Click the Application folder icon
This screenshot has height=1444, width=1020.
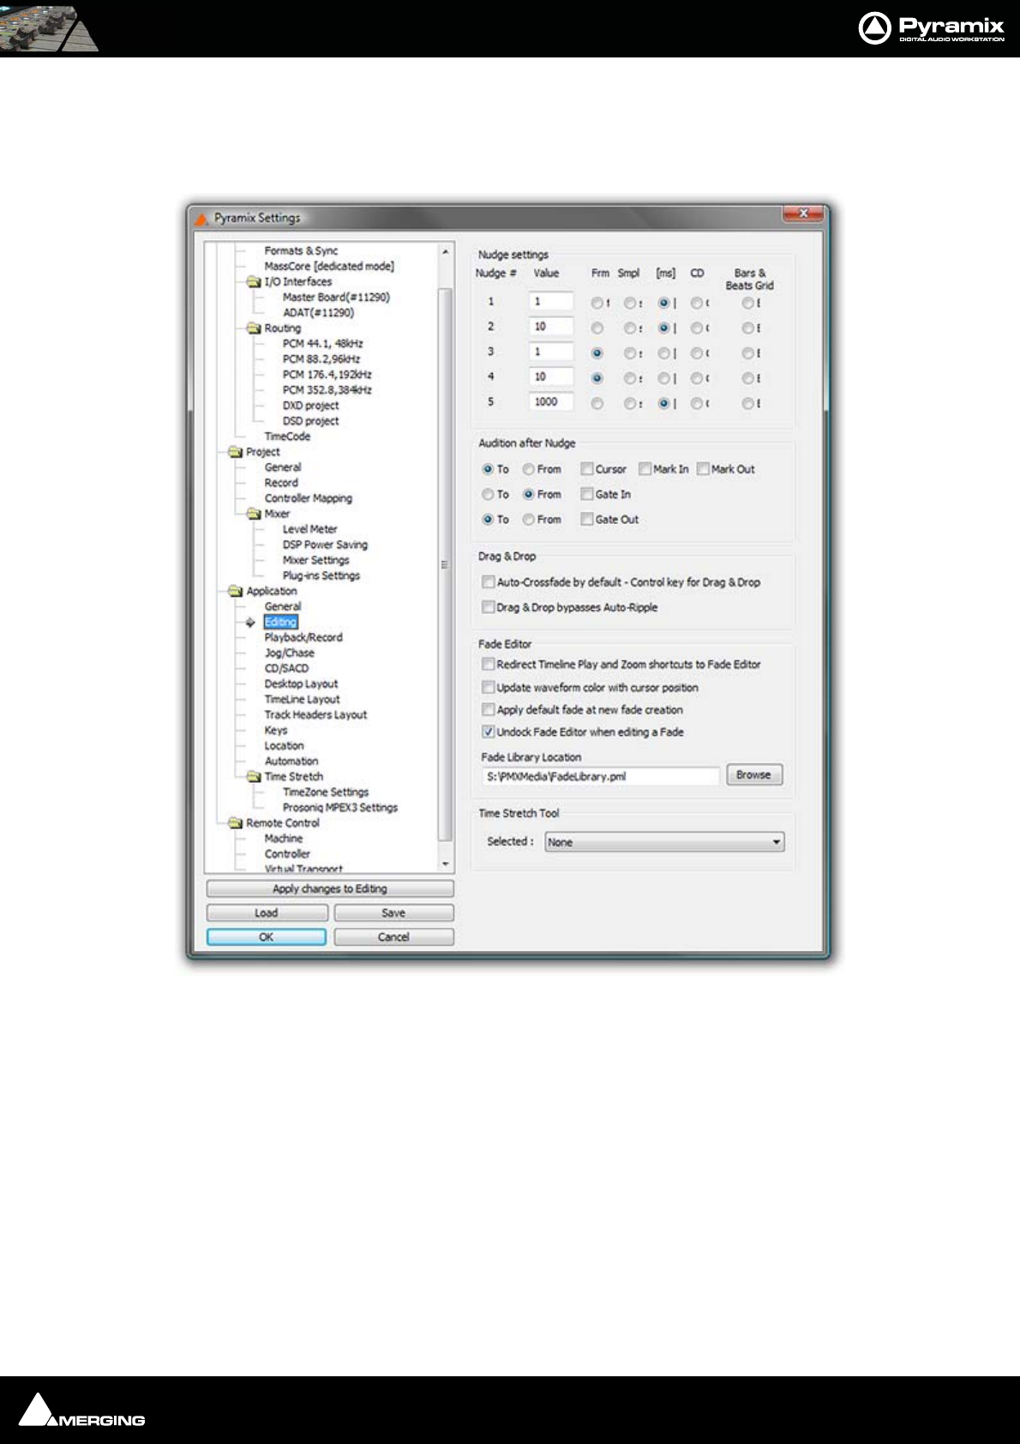pos(236,591)
